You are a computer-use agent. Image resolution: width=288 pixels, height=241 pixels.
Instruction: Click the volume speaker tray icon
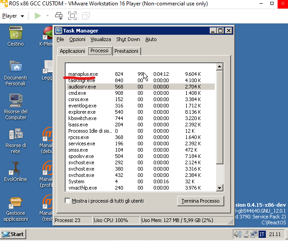point(237,234)
